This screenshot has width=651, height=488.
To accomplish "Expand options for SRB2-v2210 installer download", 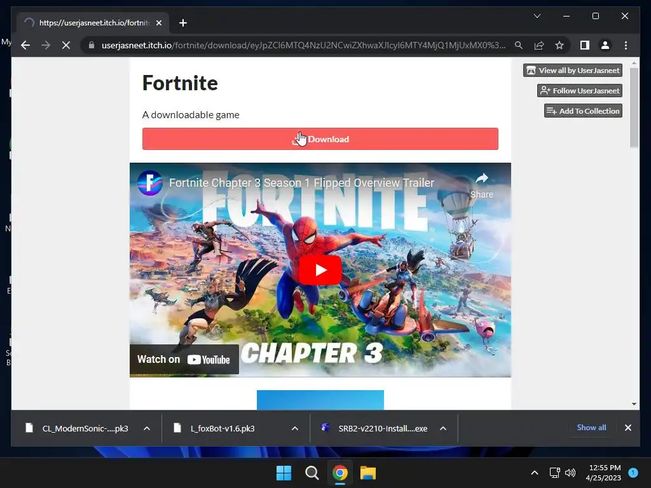I will pyautogui.click(x=443, y=428).
